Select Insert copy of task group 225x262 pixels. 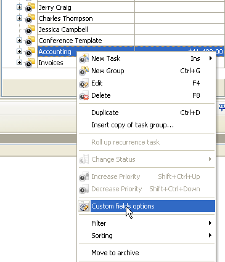coord(147,125)
